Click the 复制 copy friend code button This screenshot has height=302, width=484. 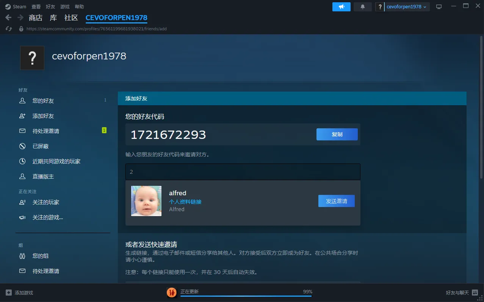tap(337, 134)
